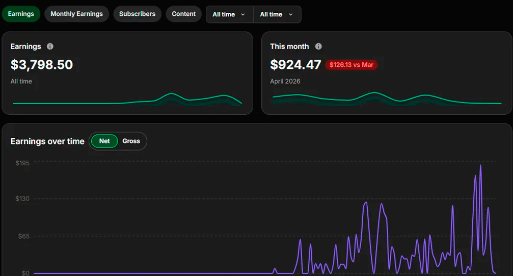
Task: Click the $195 axis label
Action: (x=22, y=163)
